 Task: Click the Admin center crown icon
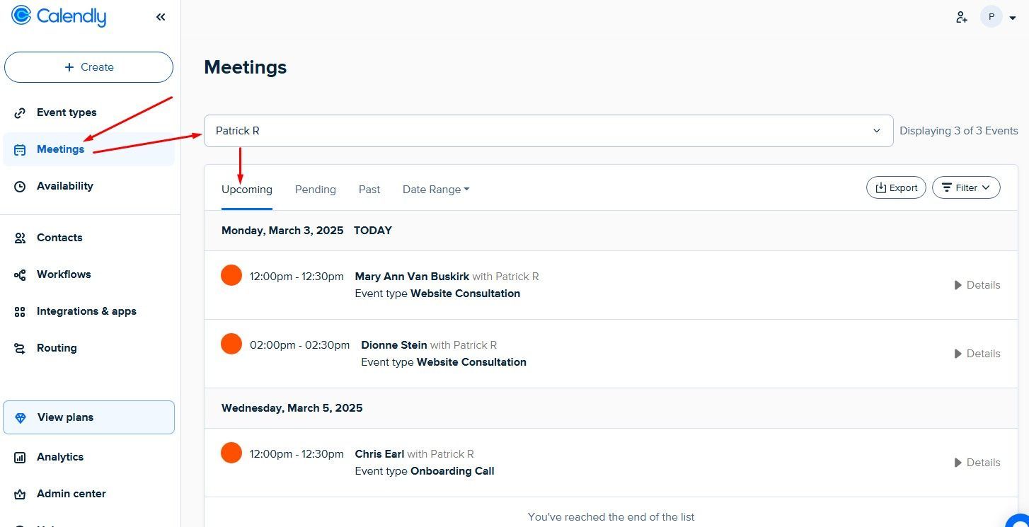click(x=20, y=494)
